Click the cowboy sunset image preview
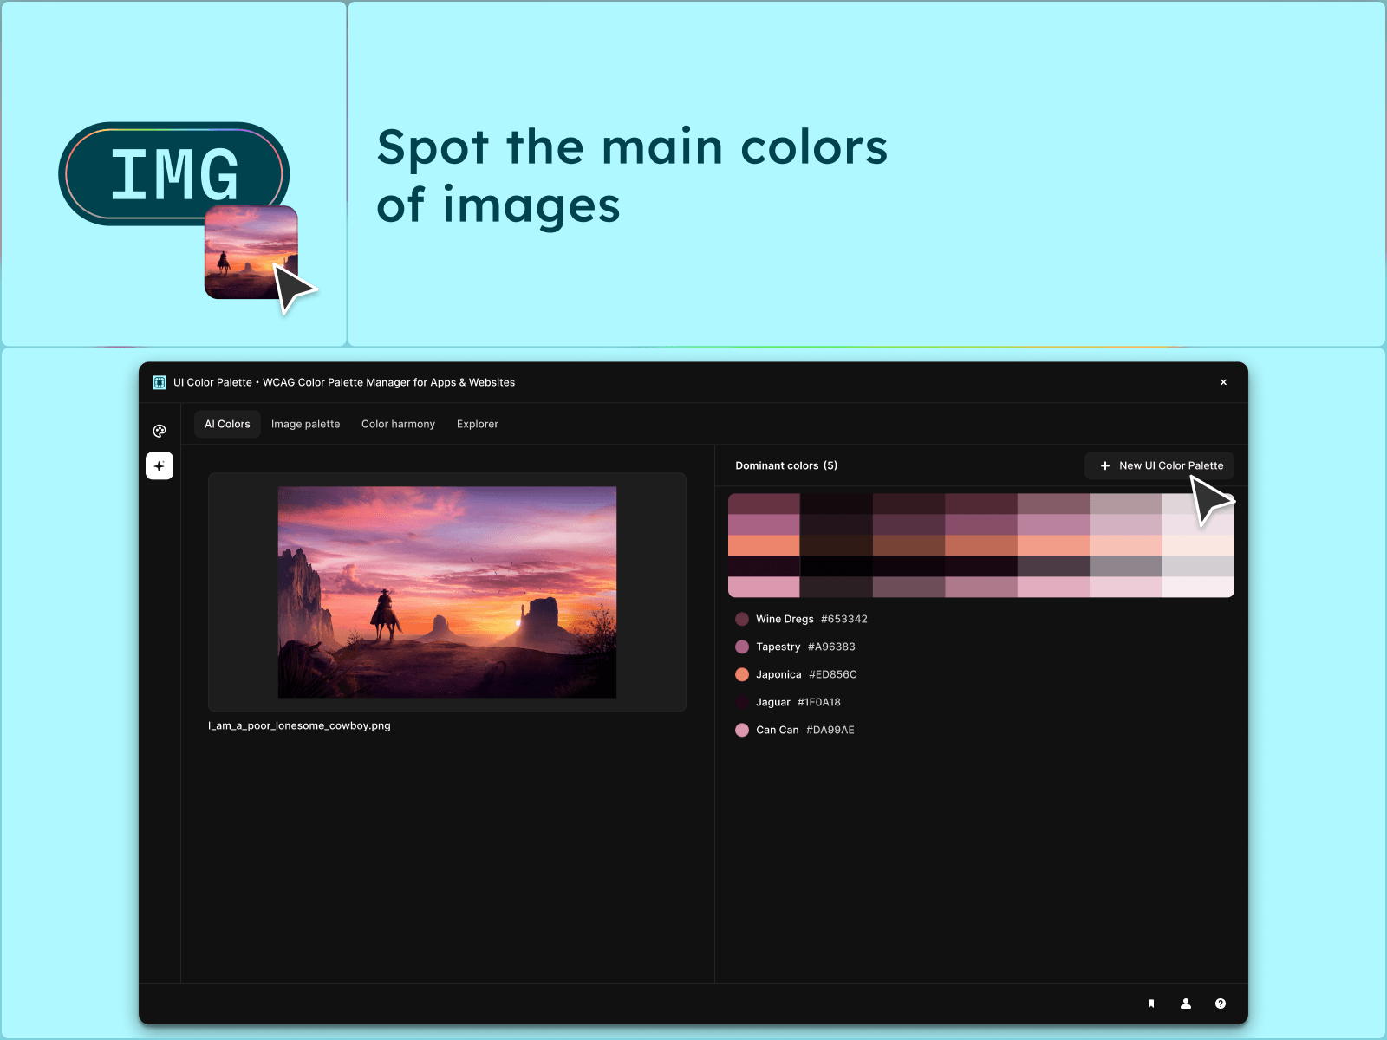Image resolution: width=1387 pixels, height=1040 pixels. point(447,592)
